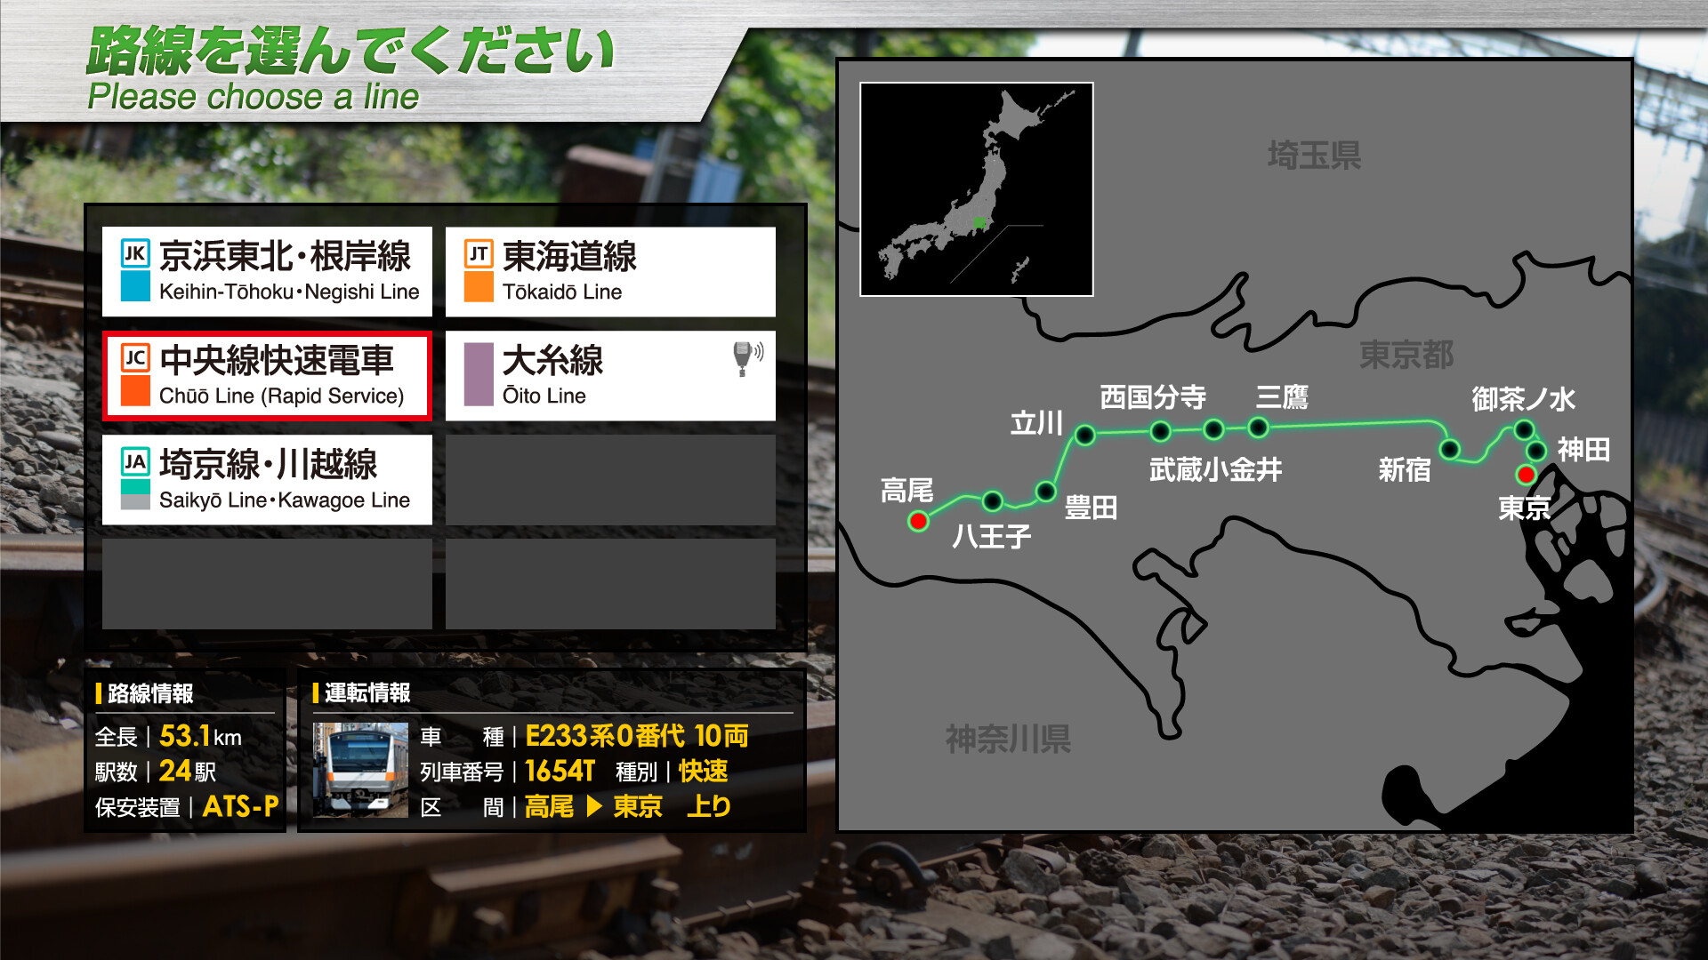Click the orange Tokaido Line color block
Viewport: 1708px width, 960px height.
(x=479, y=287)
